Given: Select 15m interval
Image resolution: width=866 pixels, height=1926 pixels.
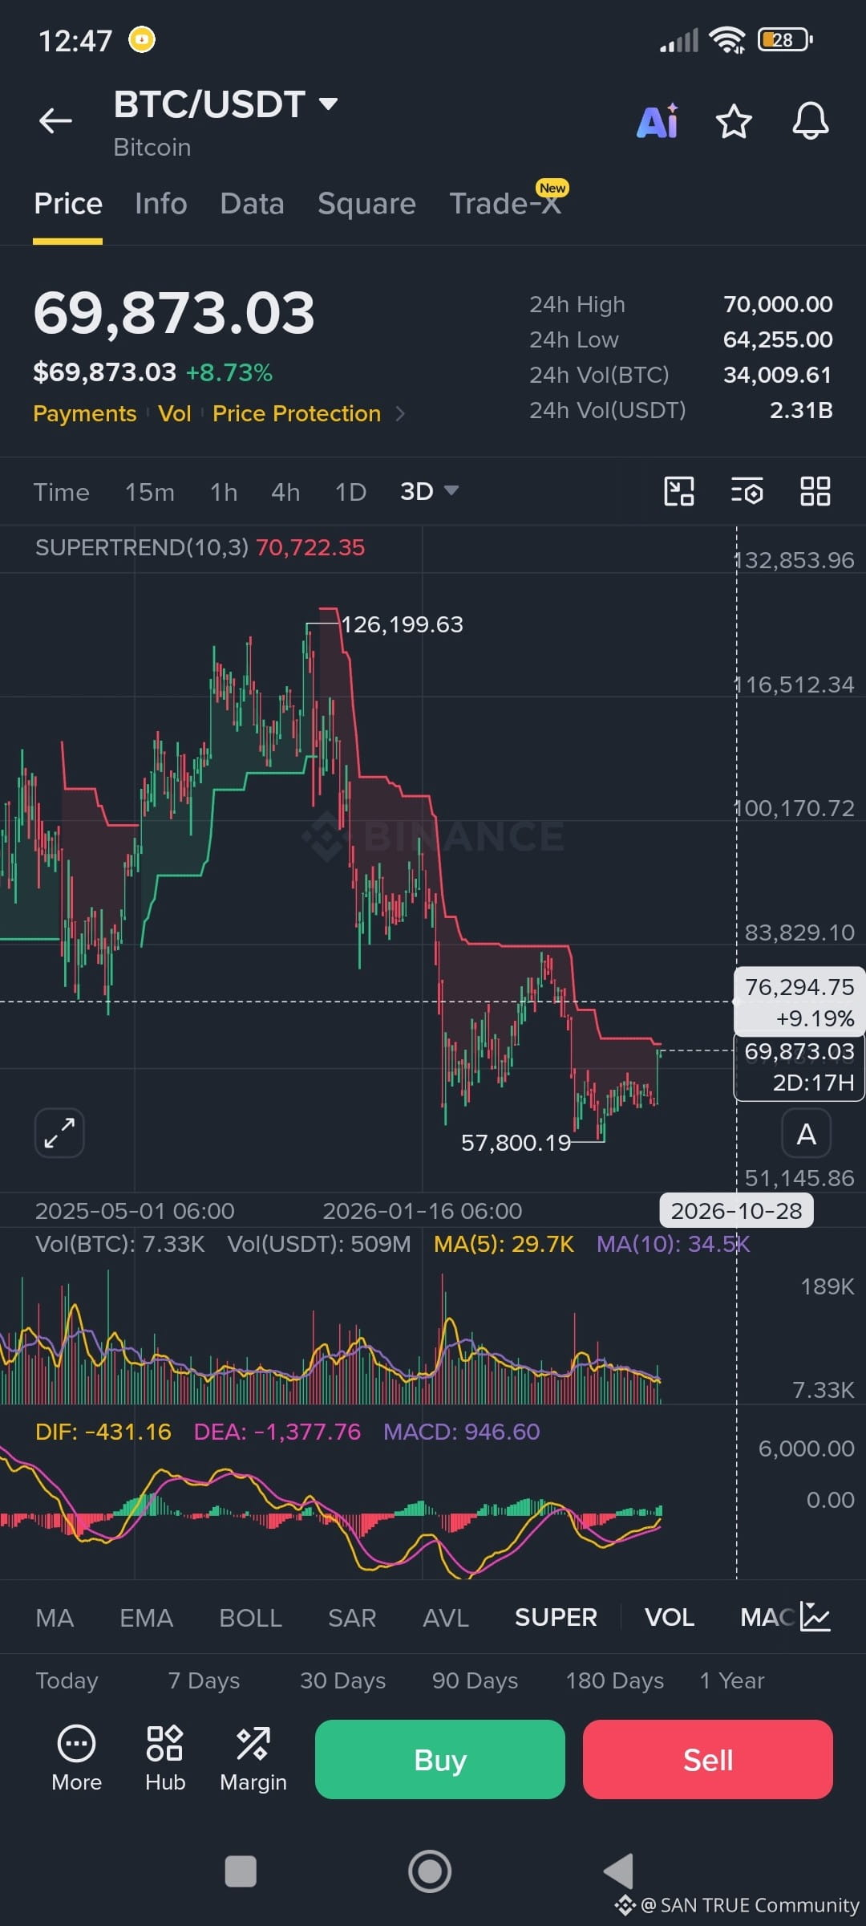Looking at the screenshot, I should (x=150, y=492).
